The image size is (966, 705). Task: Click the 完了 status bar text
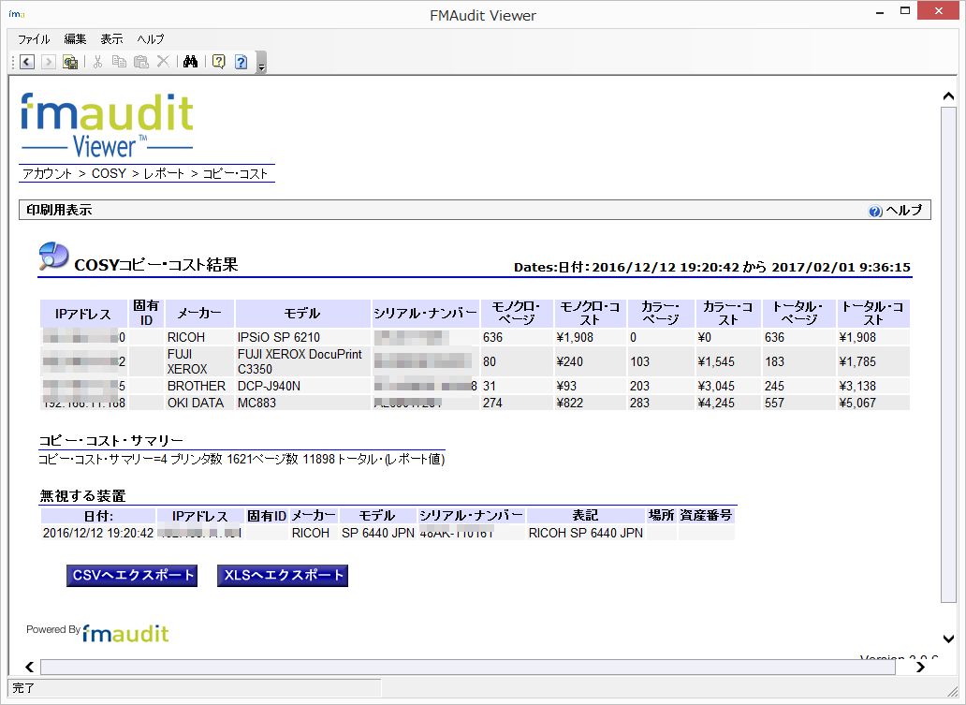pos(23,688)
